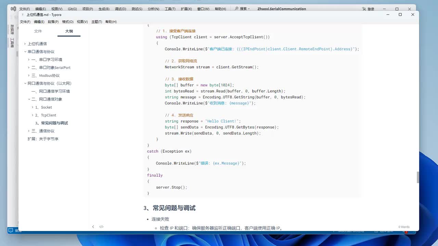Expand 2、TcpClient outline node

pyautogui.click(x=33, y=115)
